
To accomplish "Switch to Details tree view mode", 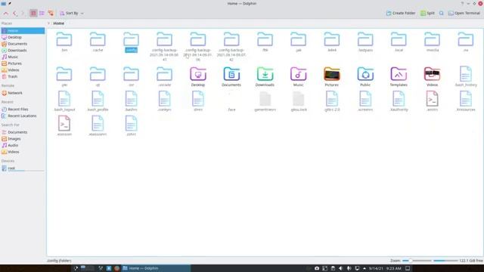I will pos(51,14).
